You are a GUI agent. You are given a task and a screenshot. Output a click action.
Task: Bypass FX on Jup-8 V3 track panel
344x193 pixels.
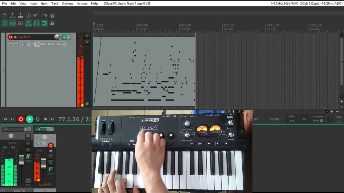pos(69,37)
